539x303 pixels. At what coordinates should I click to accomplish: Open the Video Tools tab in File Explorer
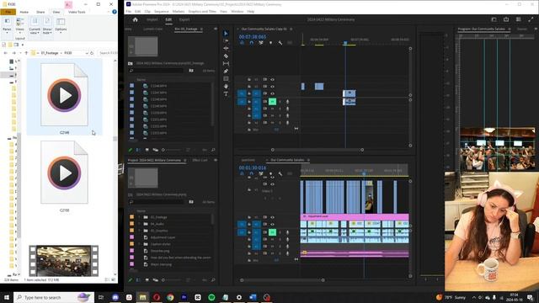pyautogui.click(x=77, y=12)
